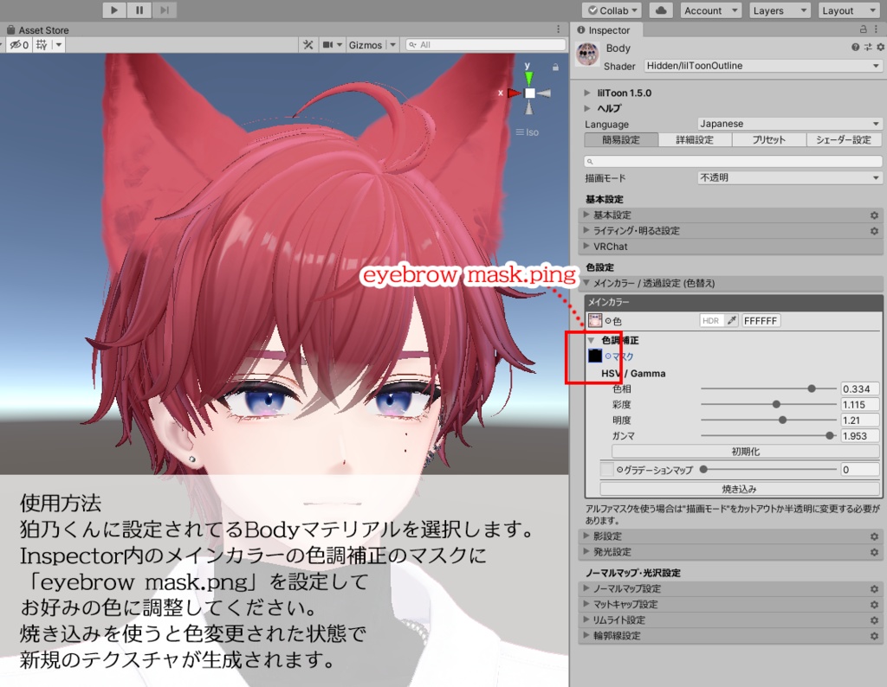Click the Body material preview thumbnail
Image resolution: width=887 pixels, height=687 pixels.
pyautogui.click(x=587, y=55)
